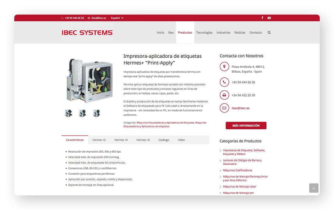This screenshot has height=210, width=334.
Task: Click the main Hermes+ product image
Action: (89, 80)
